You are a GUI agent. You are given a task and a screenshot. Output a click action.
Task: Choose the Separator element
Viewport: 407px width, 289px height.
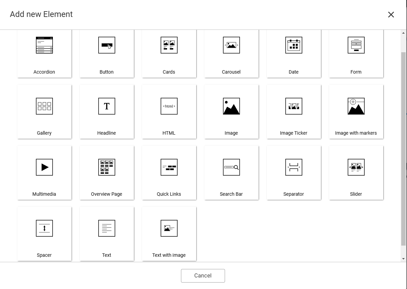coord(294,173)
